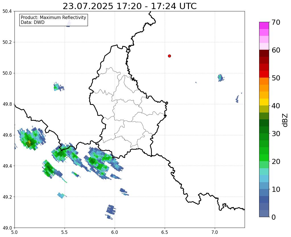Click the latitude label '50.2'

click(x=7, y=42)
